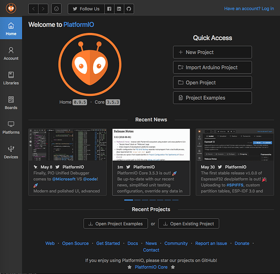Click the smiley face feedback button
This screenshot has height=274, width=280.
[56, 9]
